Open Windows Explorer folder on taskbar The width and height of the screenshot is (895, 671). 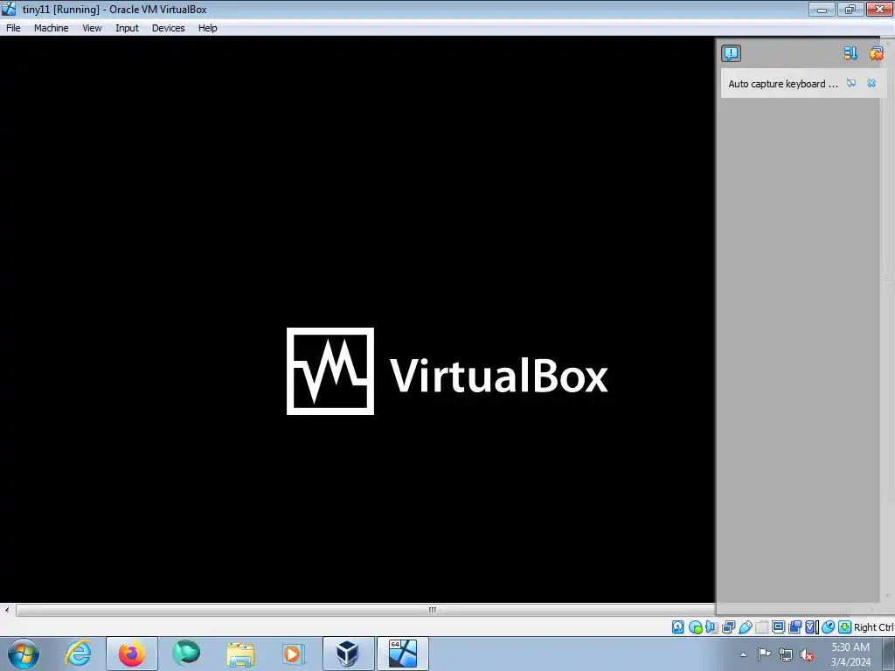pyautogui.click(x=240, y=654)
